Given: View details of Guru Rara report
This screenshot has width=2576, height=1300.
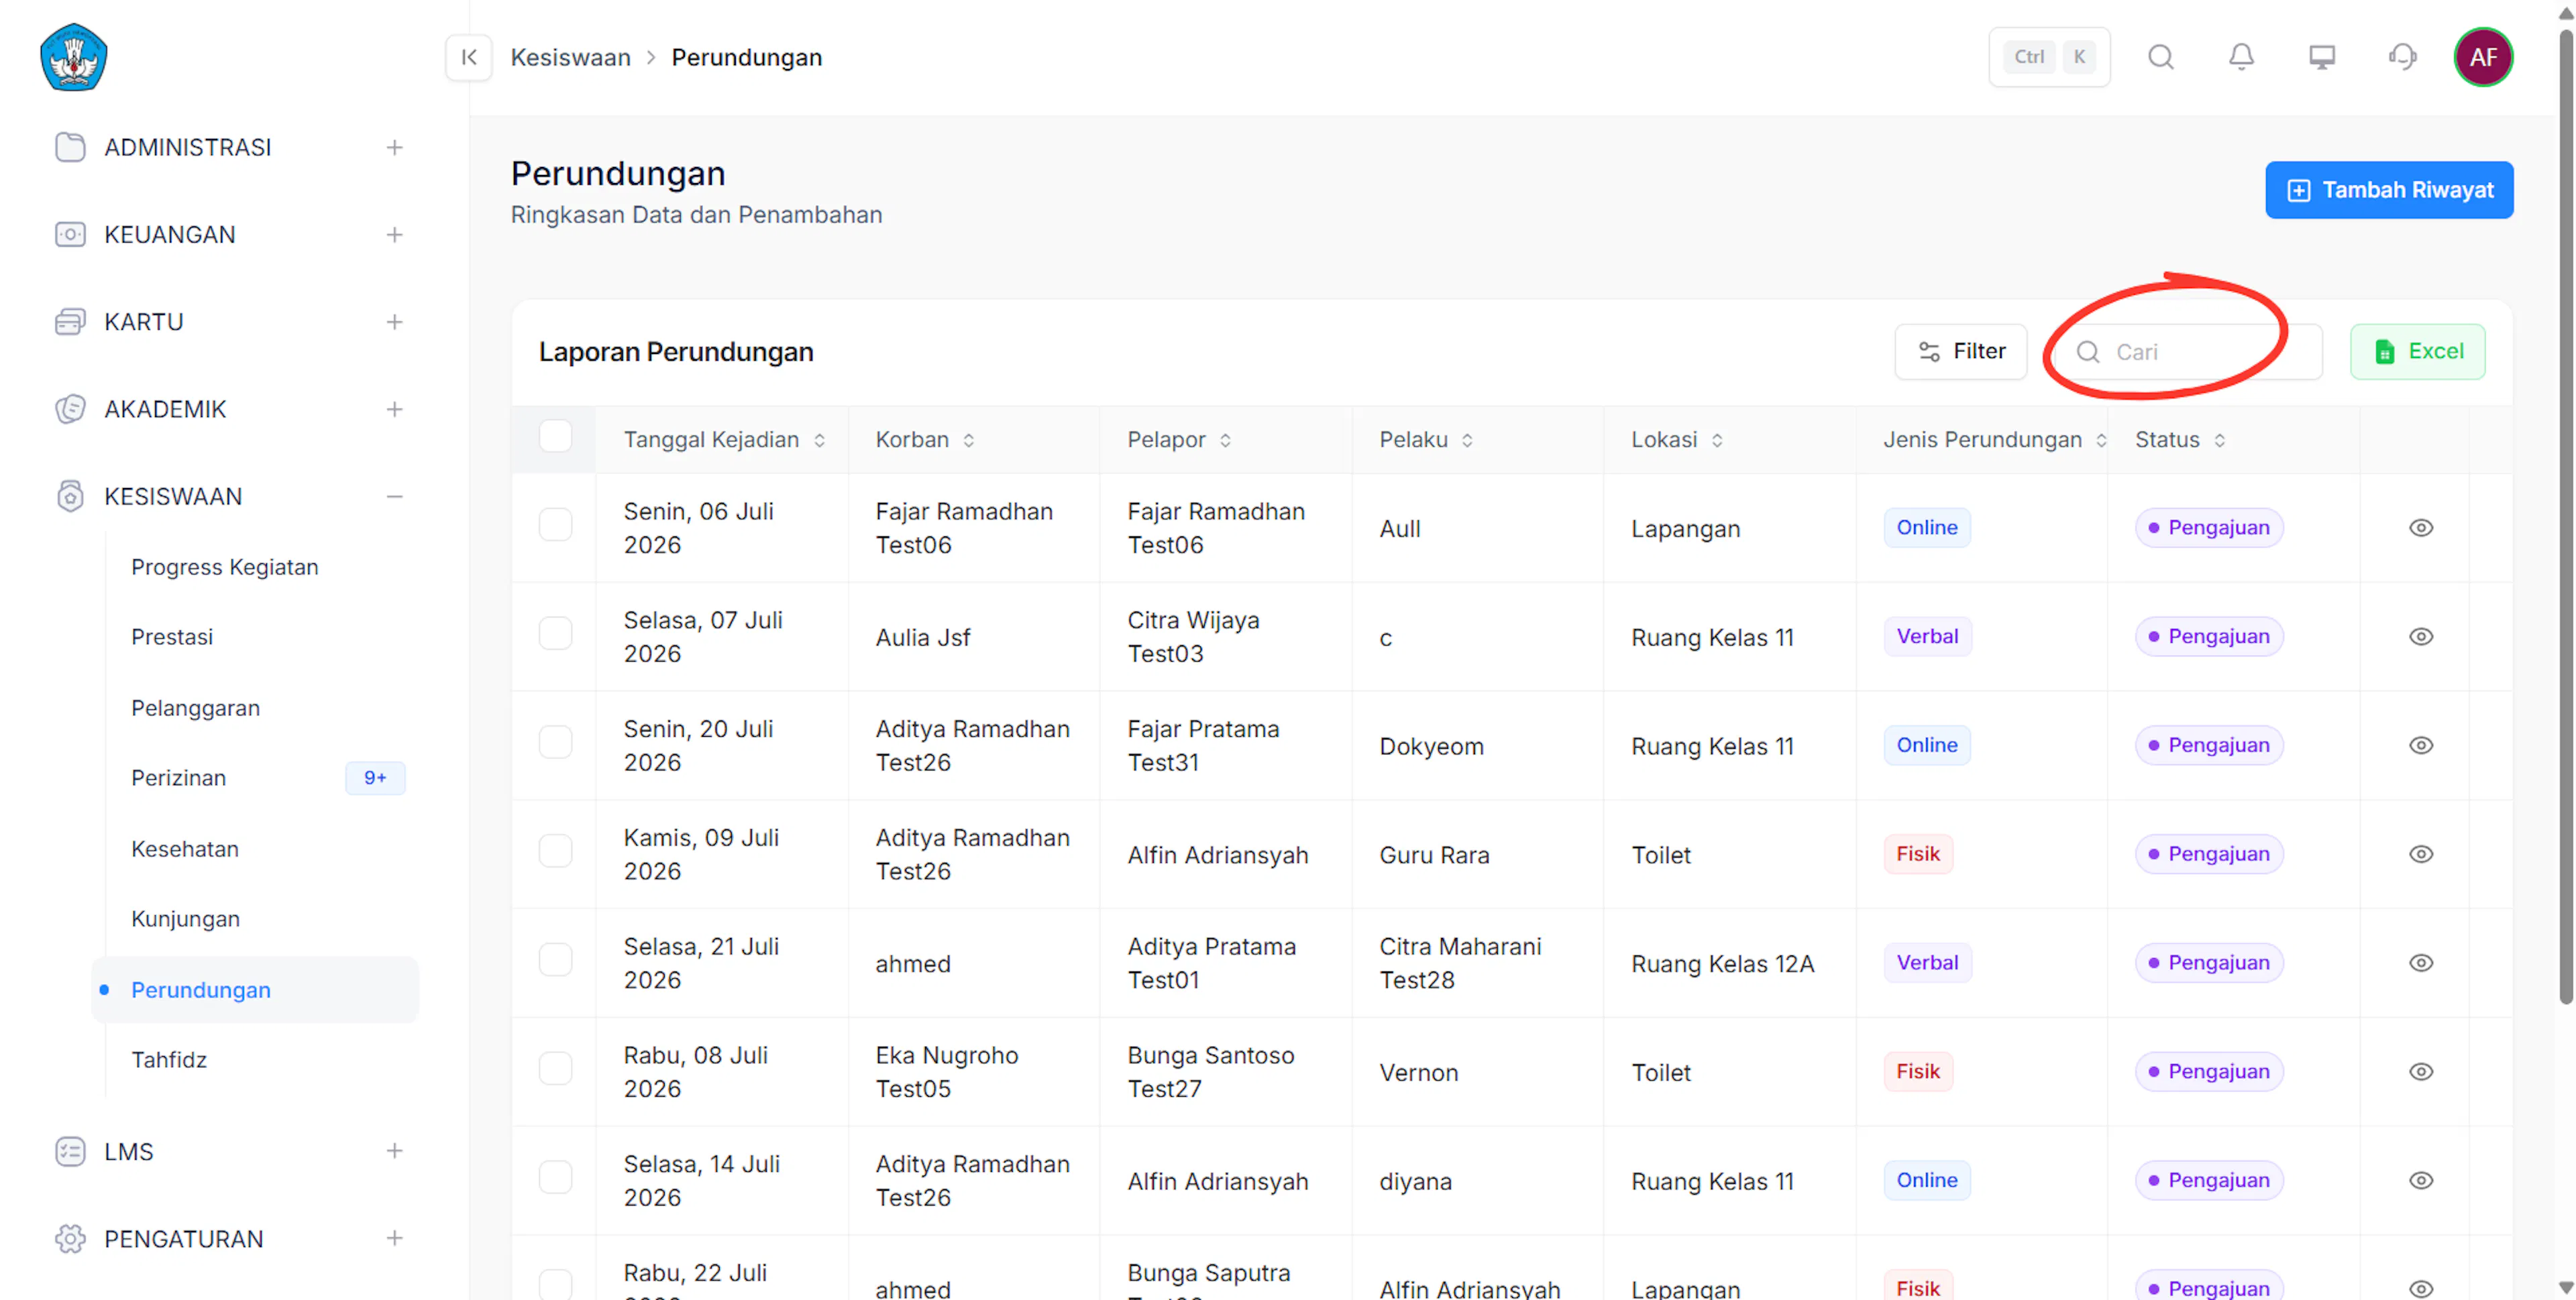Looking at the screenshot, I should click(x=2421, y=854).
